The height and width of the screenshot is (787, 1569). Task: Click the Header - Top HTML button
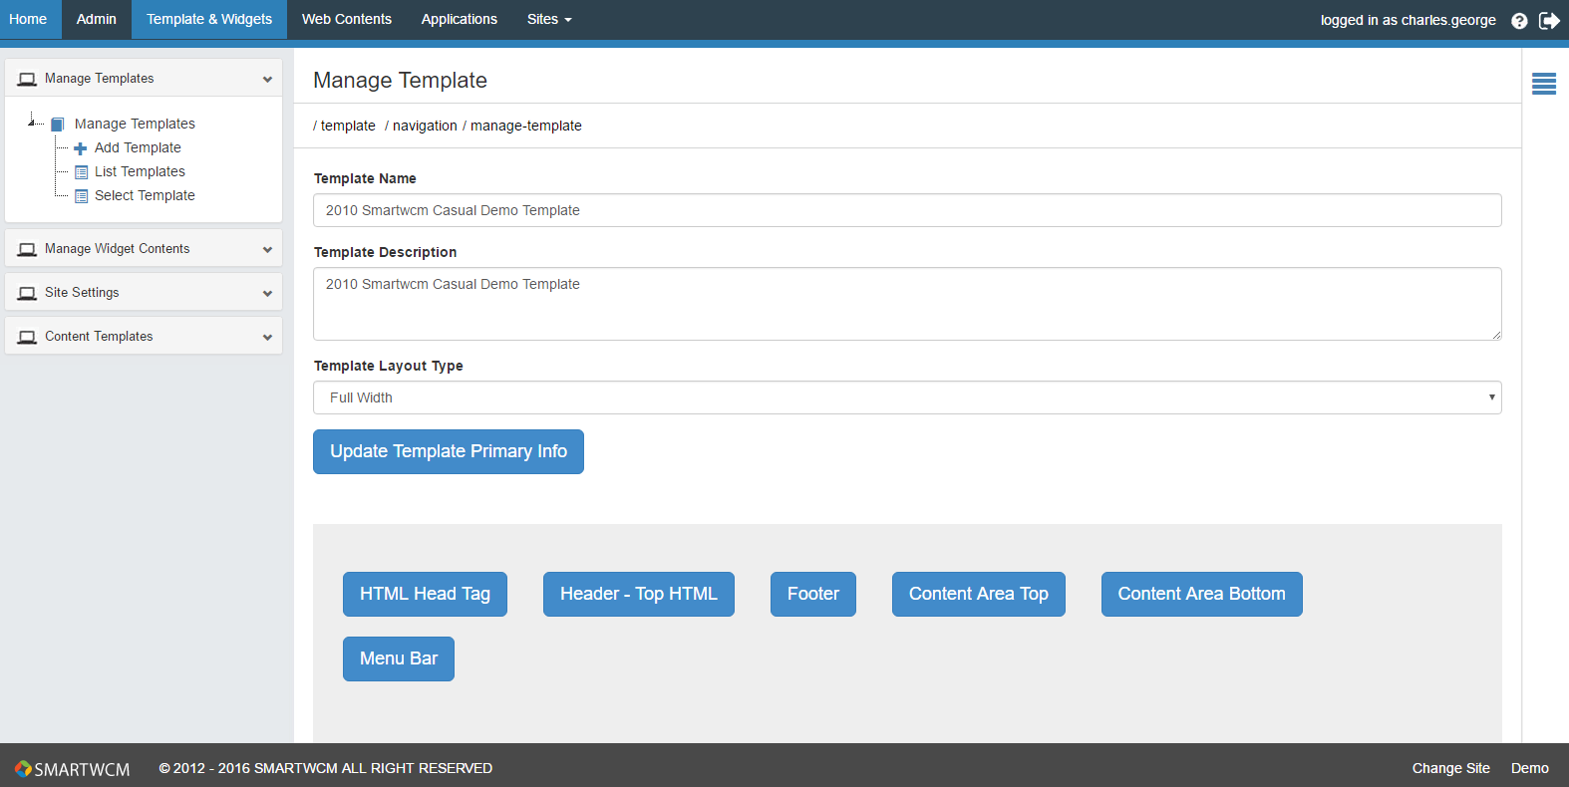coord(639,594)
